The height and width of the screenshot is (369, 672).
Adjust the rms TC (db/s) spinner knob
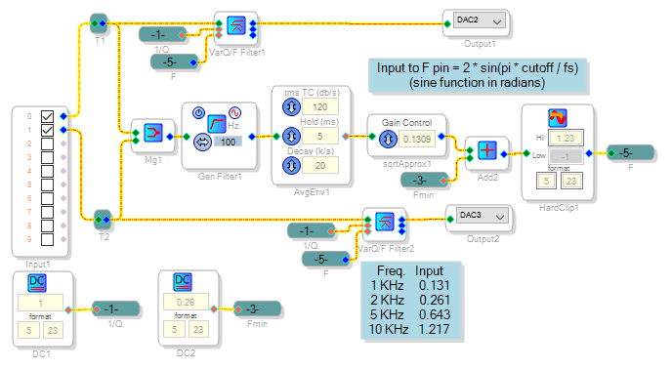[291, 106]
